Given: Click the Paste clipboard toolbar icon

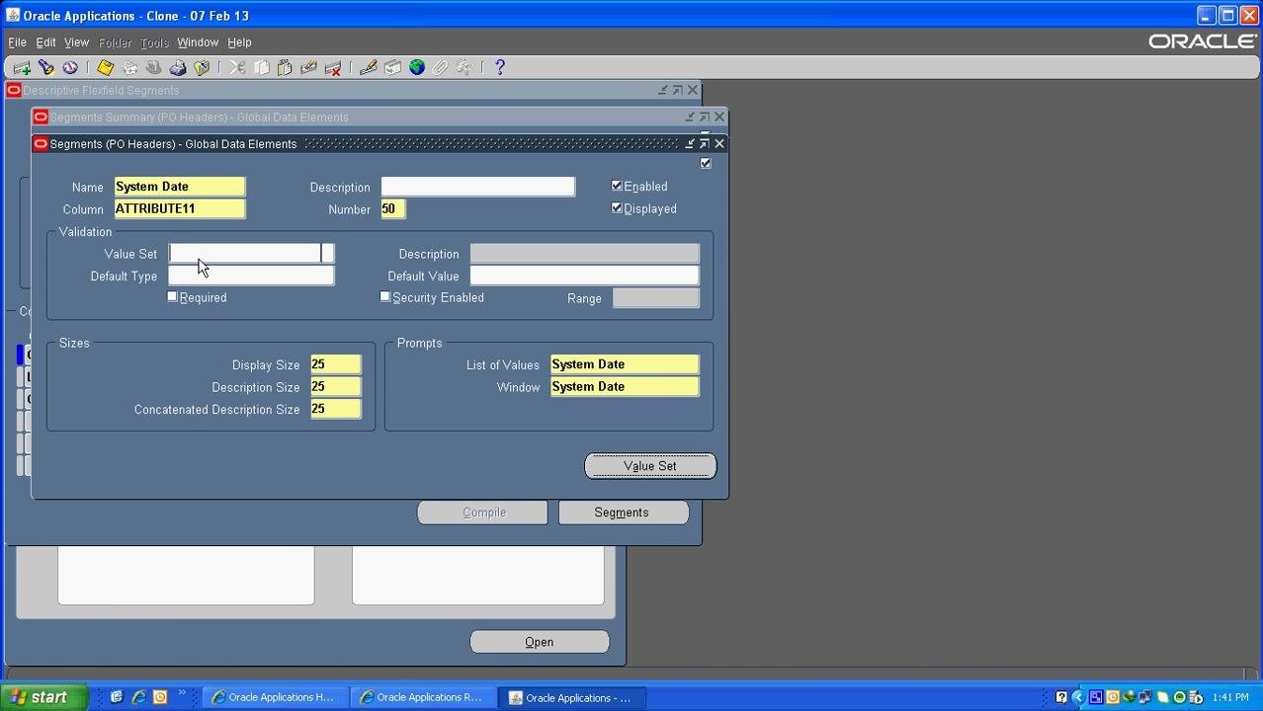Looking at the screenshot, I should point(285,68).
